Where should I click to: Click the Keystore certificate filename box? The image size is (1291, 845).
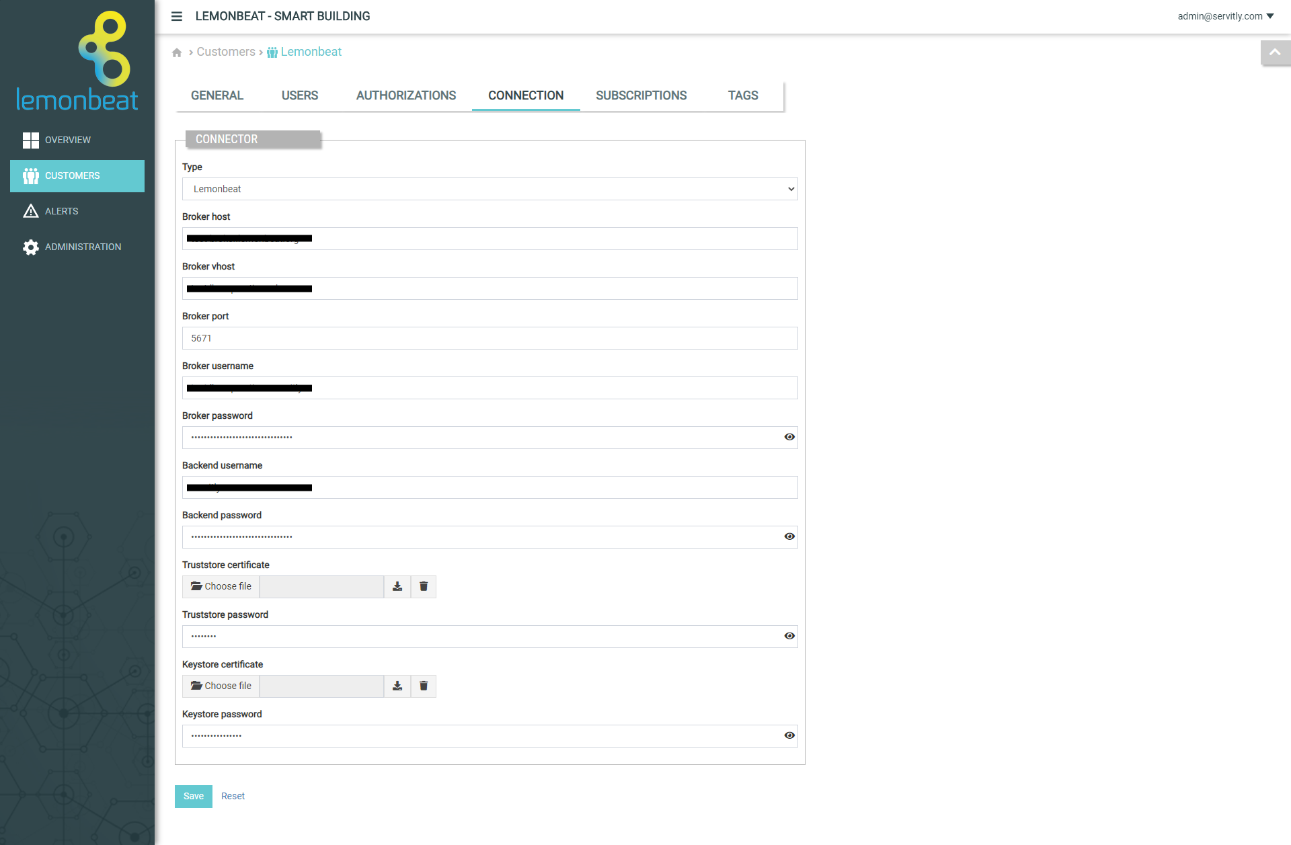(322, 686)
